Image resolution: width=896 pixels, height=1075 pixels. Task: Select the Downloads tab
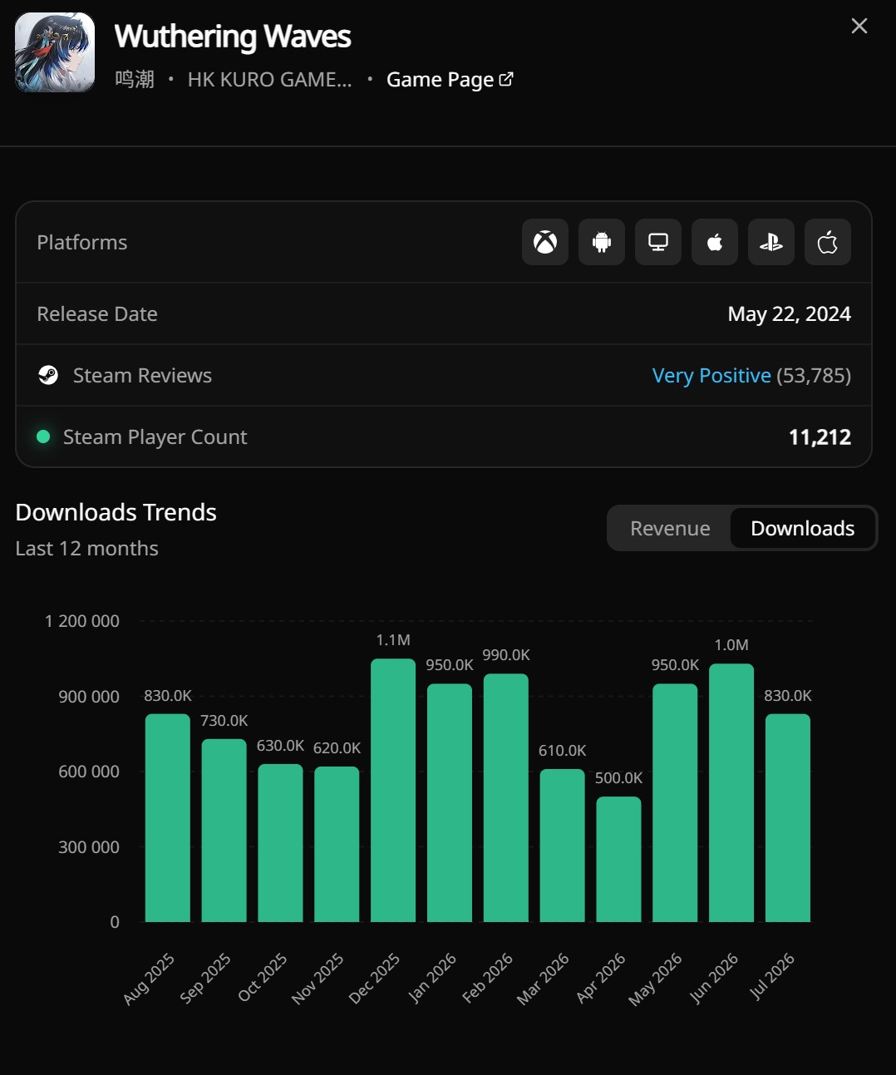tap(803, 528)
